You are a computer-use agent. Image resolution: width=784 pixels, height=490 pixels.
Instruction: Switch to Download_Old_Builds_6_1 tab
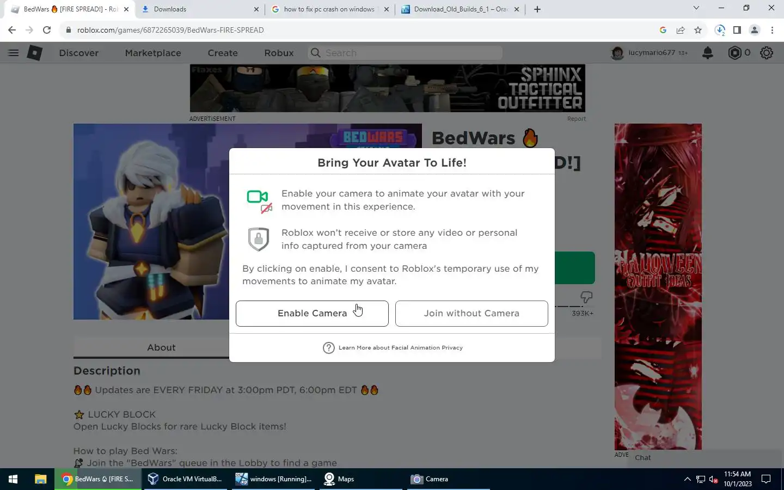(x=461, y=9)
